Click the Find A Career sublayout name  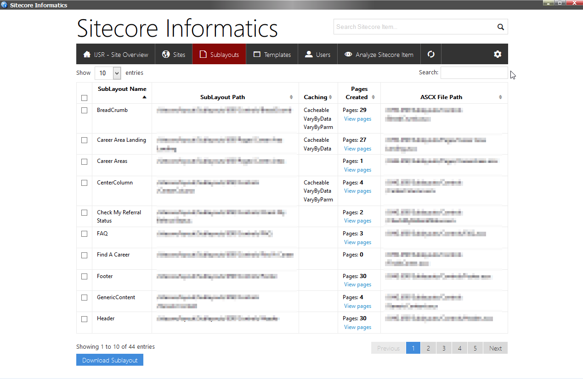(x=113, y=255)
